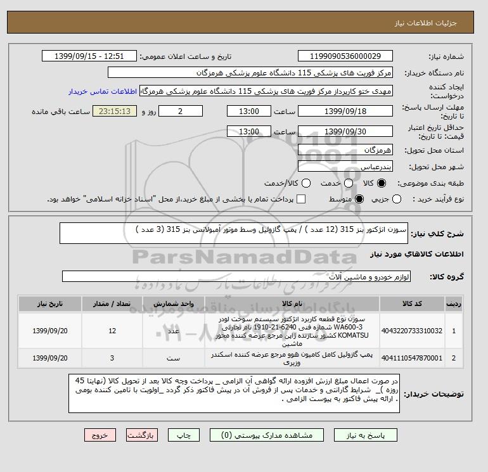This screenshot has height=472, width=488.
Task: Click the remaining days field showing 2
Action: click(x=181, y=111)
